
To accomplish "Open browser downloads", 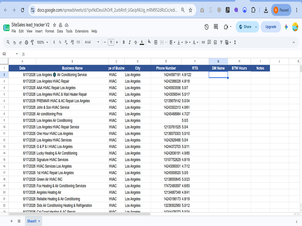I will click(x=266, y=10).
